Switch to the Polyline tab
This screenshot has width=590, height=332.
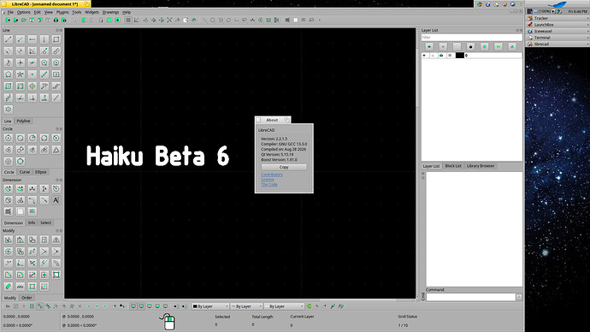pyautogui.click(x=23, y=121)
